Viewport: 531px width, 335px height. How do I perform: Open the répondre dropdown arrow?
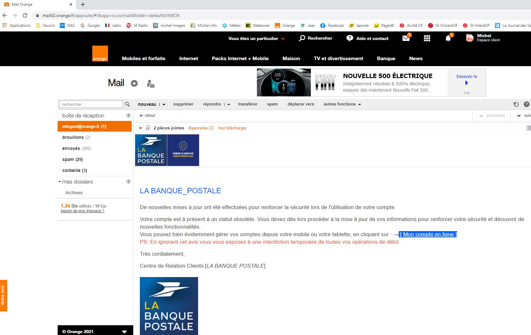click(x=229, y=105)
